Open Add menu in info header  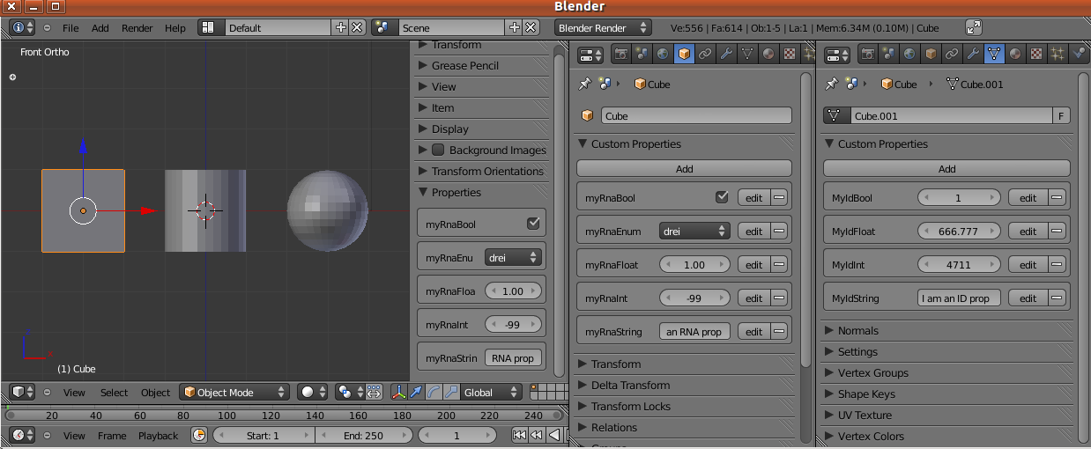100,28
